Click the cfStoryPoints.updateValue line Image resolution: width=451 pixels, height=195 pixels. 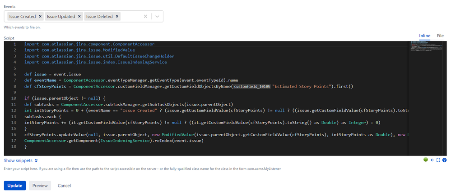(216, 134)
